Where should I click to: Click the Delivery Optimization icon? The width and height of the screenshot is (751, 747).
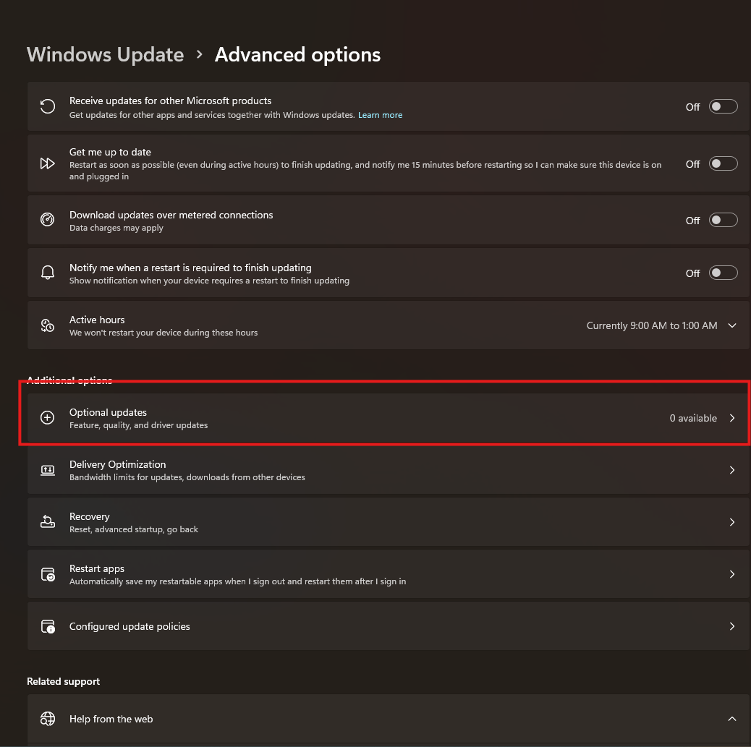[x=48, y=470]
